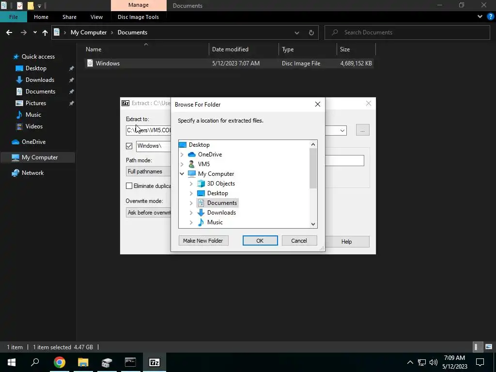Select Desktop in Quick access sidebar
The height and width of the screenshot is (372, 496).
coord(36,68)
